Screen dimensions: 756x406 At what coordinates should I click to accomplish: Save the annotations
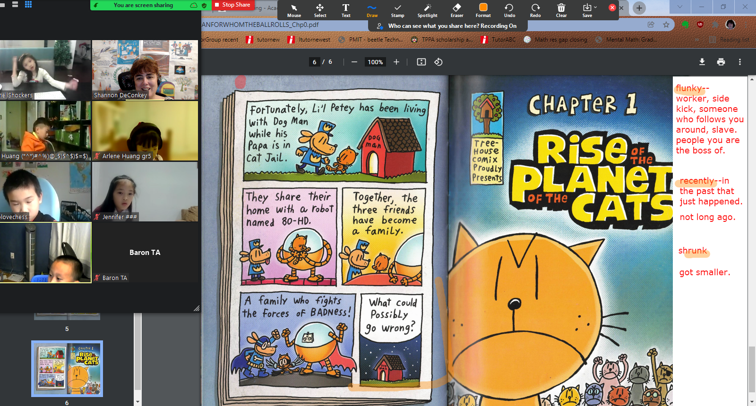click(587, 10)
